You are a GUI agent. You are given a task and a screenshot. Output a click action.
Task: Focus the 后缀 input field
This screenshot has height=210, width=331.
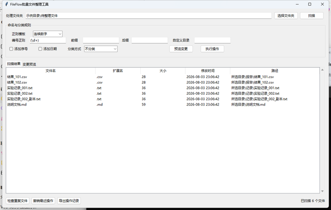click(x=149, y=40)
